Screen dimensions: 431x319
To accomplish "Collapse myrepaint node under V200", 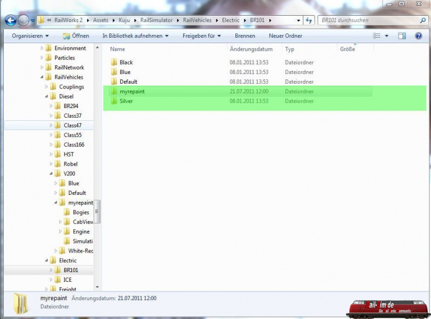I will [x=56, y=202].
